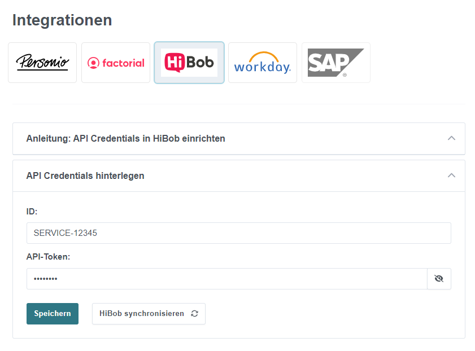Choose the factorial integration logo
The height and width of the screenshot is (351, 475).
[x=116, y=63]
